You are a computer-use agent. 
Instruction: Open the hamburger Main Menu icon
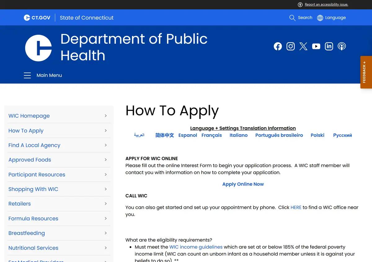tap(27, 75)
